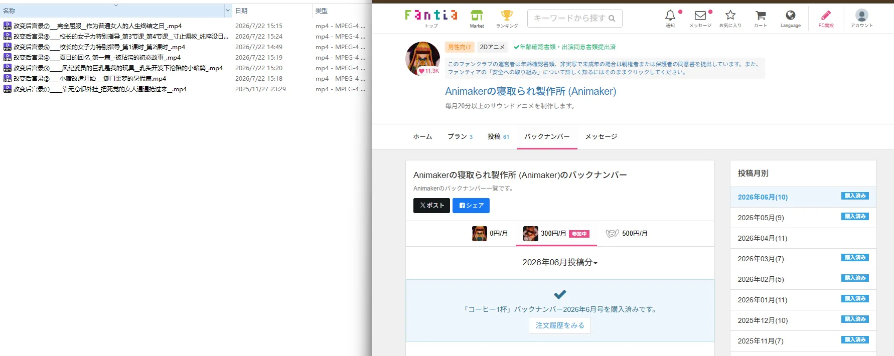894x356 pixels.
Task: Switch to the バックナンバー tab
Action: 547,136
